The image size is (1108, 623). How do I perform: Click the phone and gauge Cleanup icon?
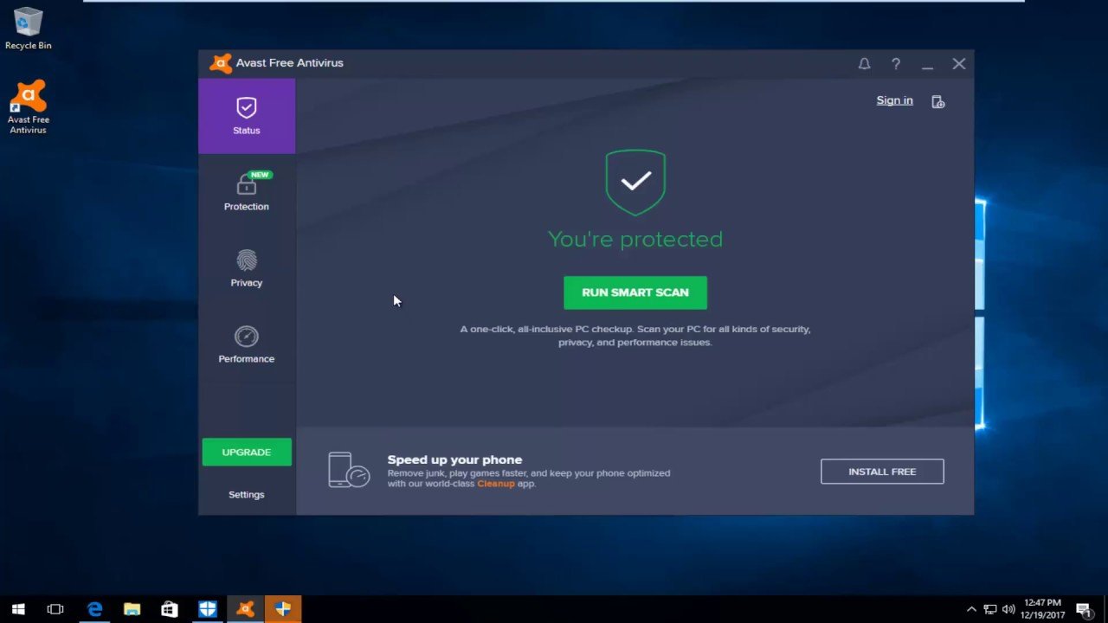[x=349, y=470]
